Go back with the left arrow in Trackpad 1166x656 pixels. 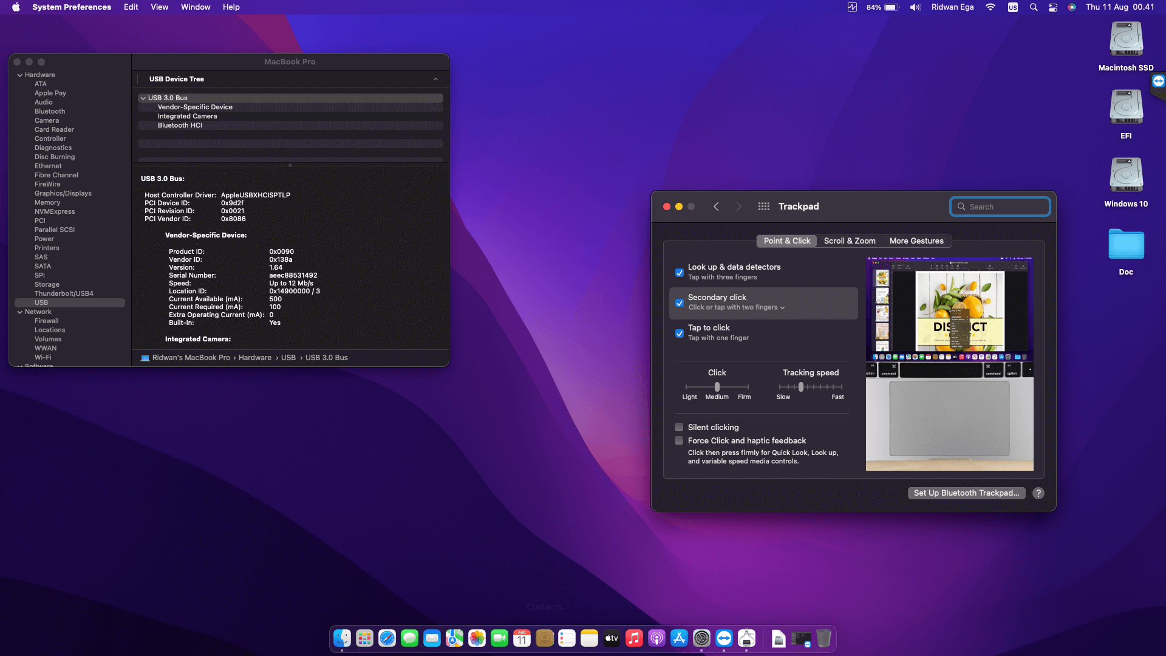click(x=716, y=207)
